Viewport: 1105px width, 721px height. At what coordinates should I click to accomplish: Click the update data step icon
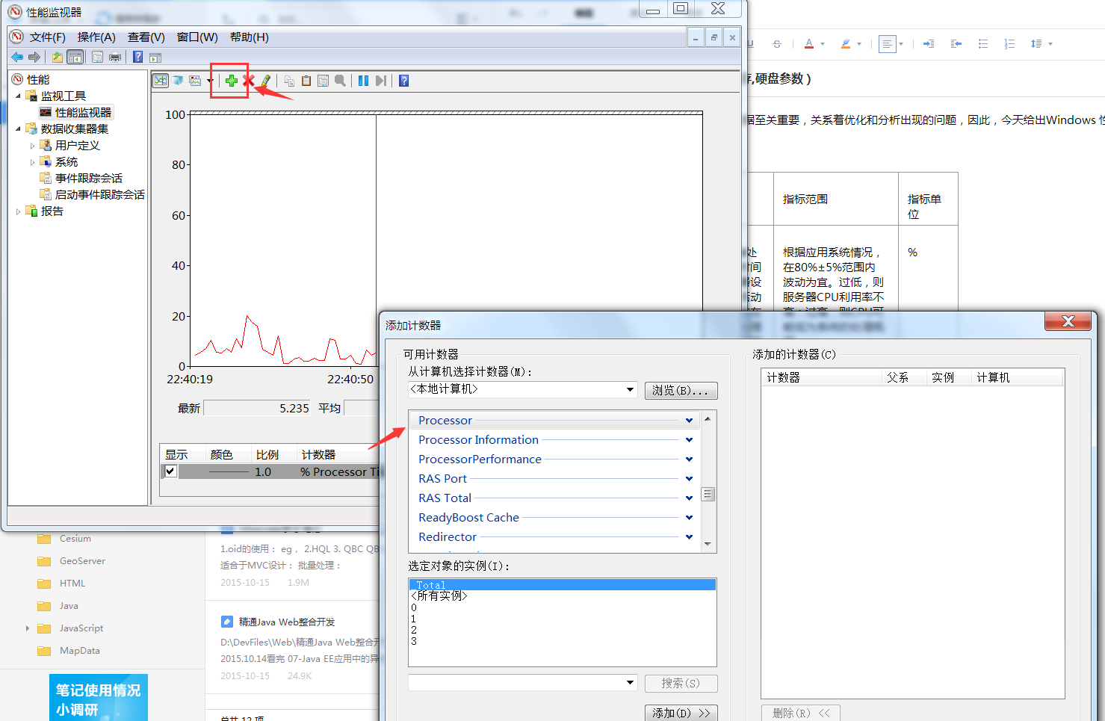pos(381,81)
